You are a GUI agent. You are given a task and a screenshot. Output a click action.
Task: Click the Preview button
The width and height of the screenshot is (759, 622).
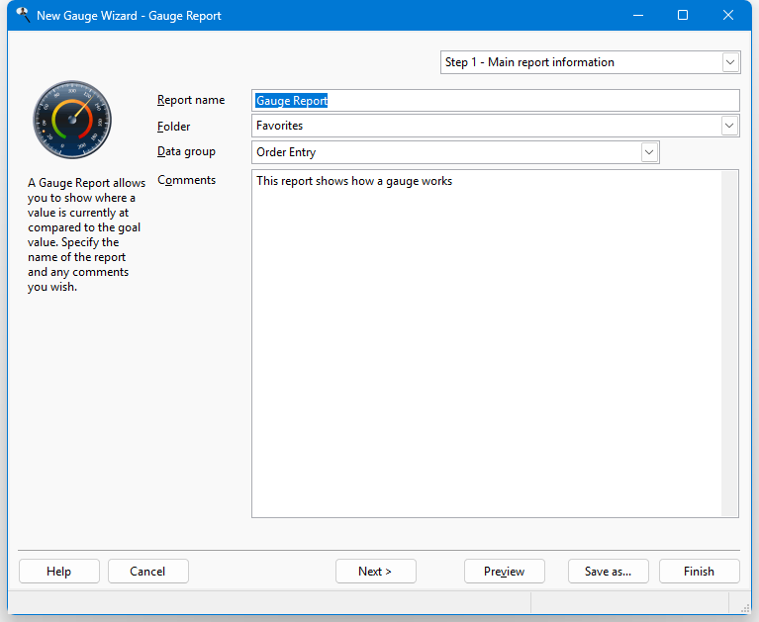point(504,571)
